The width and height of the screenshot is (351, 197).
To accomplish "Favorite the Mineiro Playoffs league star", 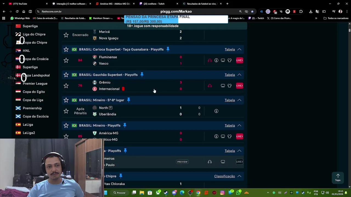I will coord(66,125).
